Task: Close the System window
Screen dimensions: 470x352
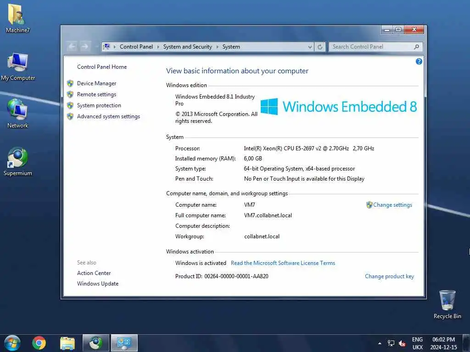Action: click(x=414, y=30)
